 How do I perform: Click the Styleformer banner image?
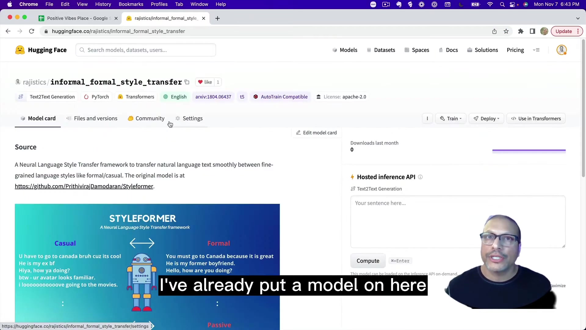(x=147, y=267)
